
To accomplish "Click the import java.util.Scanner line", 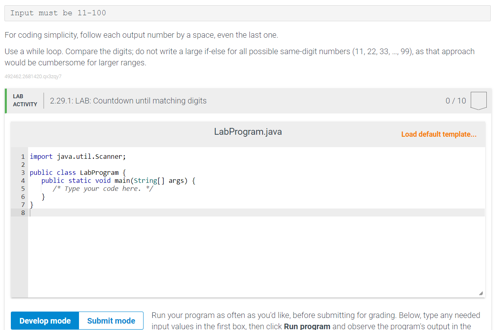I will point(78,156).
